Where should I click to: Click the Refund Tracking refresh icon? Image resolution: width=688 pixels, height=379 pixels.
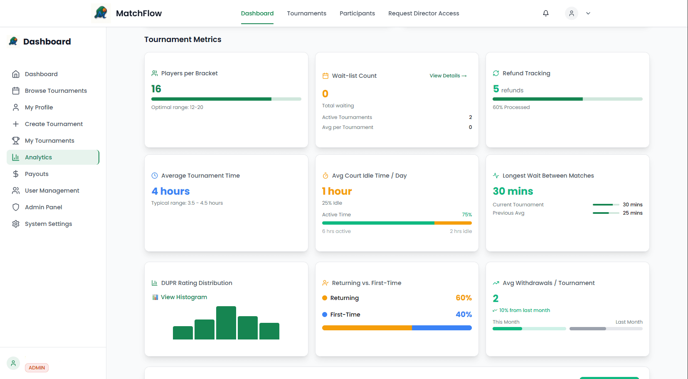coord(496,73)
